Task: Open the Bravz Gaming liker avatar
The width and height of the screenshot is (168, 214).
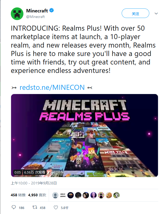Action: [x=63, y=195]
